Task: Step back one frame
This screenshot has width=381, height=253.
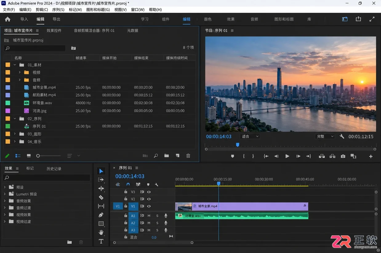Action: [276, 156]
